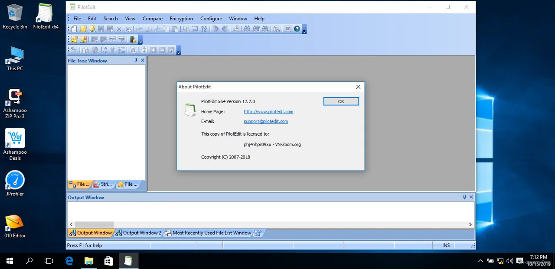
Task: Click the Open FTP file icon
Action: pos(92,29)
